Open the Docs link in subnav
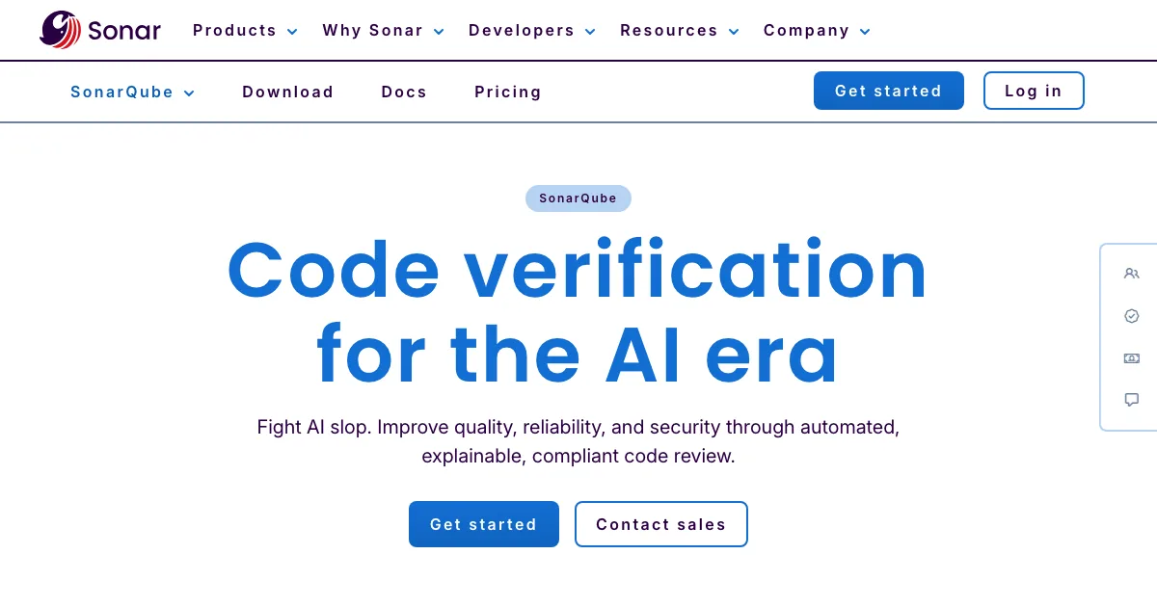 pyautogui.click(x=404, y=92)
